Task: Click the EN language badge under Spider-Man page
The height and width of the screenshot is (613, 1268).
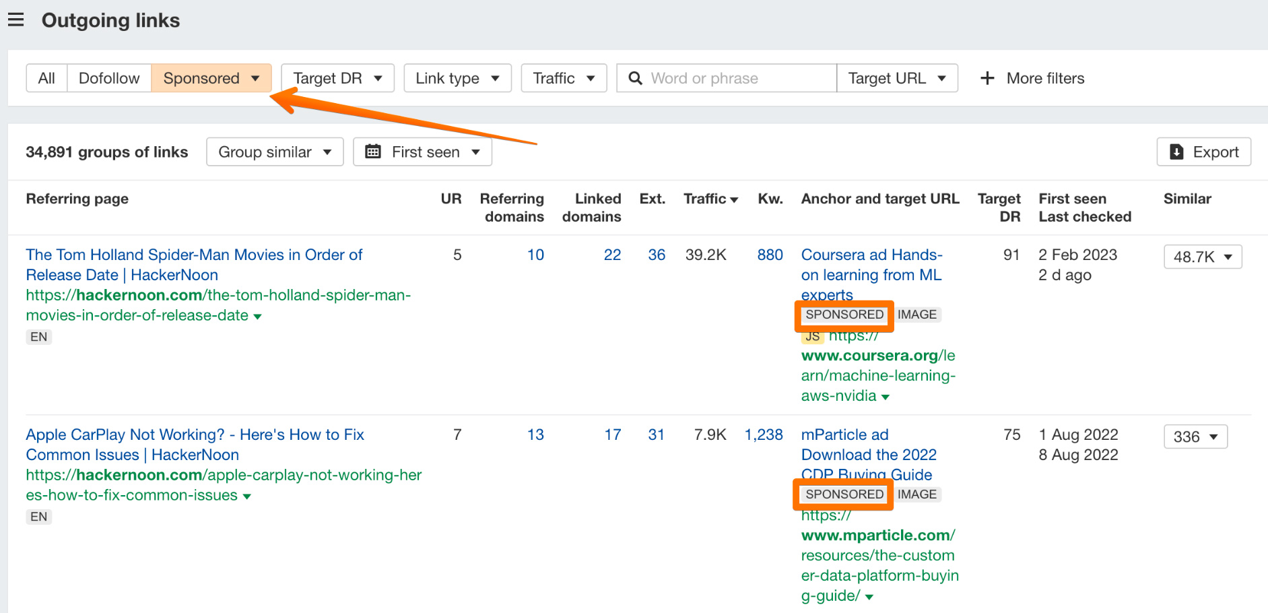Action: click(x=39, y=337)
